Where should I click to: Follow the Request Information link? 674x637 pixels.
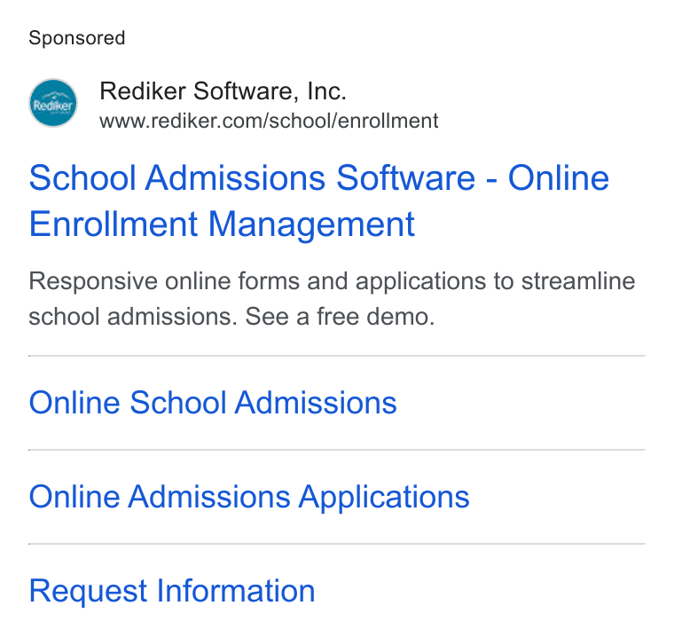coord(172,591)
